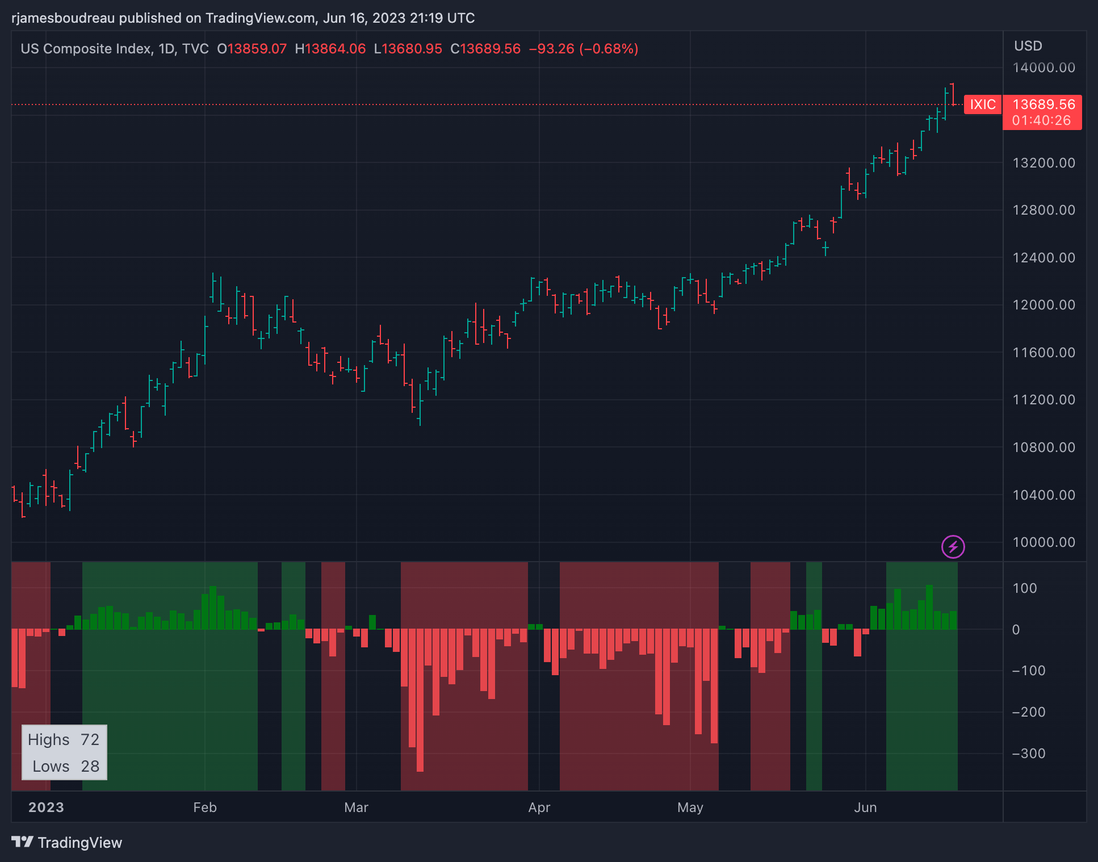Click the bar countdown timer 01:40:26
Image resolution: width=1098 pixels, height=862 pixels.
pos(1041,120)
